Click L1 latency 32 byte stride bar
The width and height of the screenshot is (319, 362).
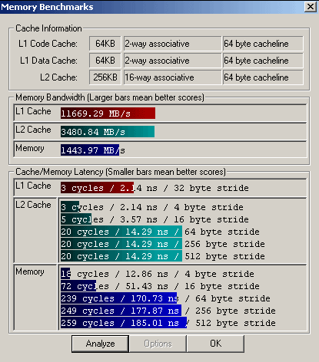tap(97, 188)
